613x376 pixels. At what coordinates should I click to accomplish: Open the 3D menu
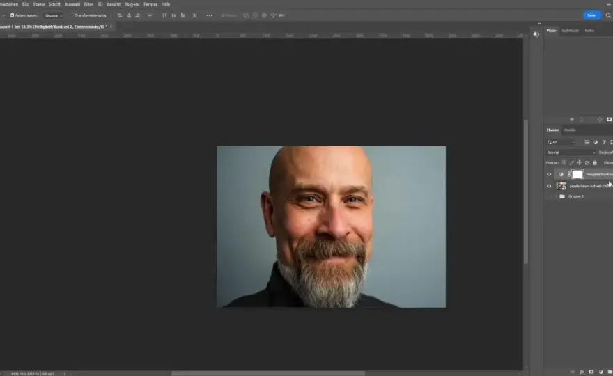tap(100, 4)
